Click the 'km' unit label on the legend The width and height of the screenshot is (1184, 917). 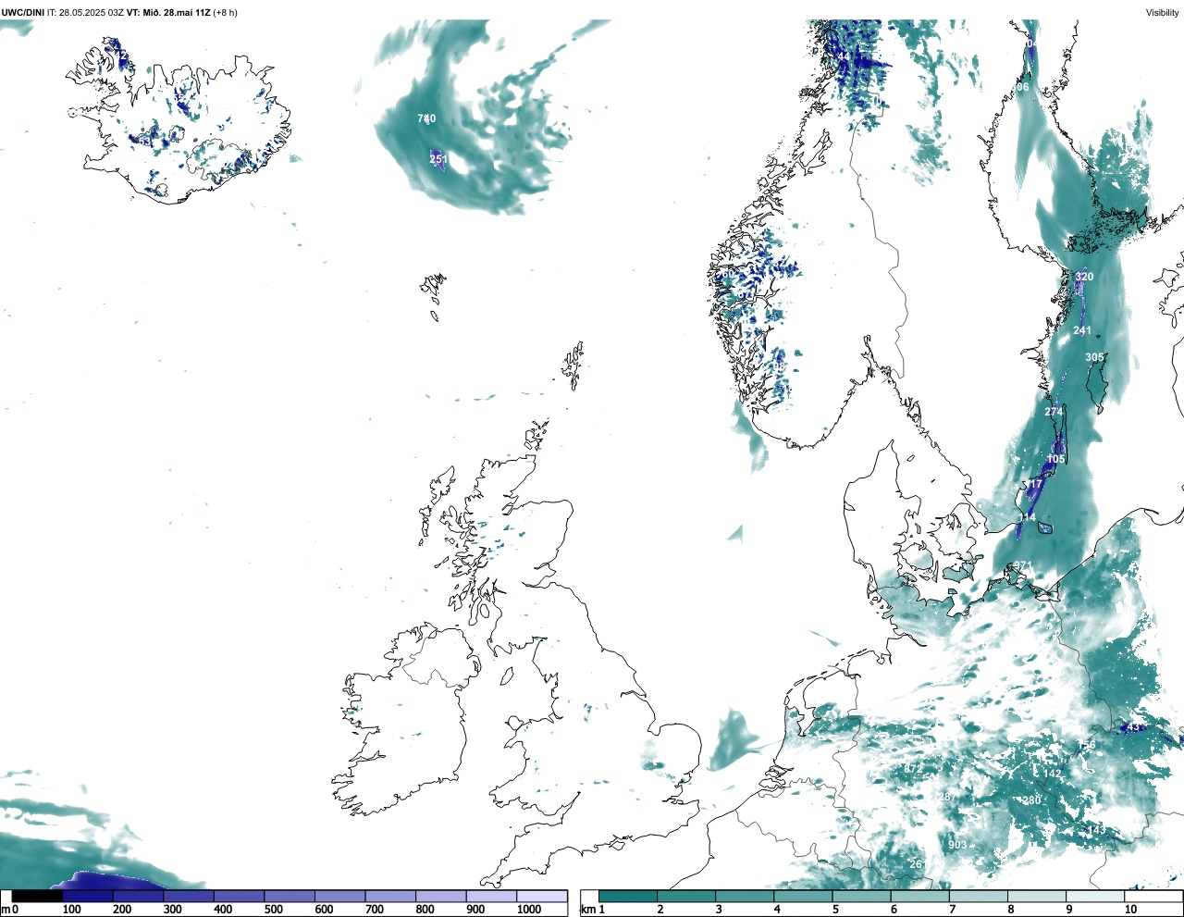586,910
